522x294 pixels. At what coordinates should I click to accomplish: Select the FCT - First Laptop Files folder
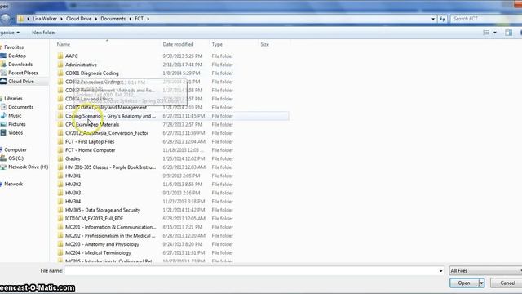click(90, 141)
